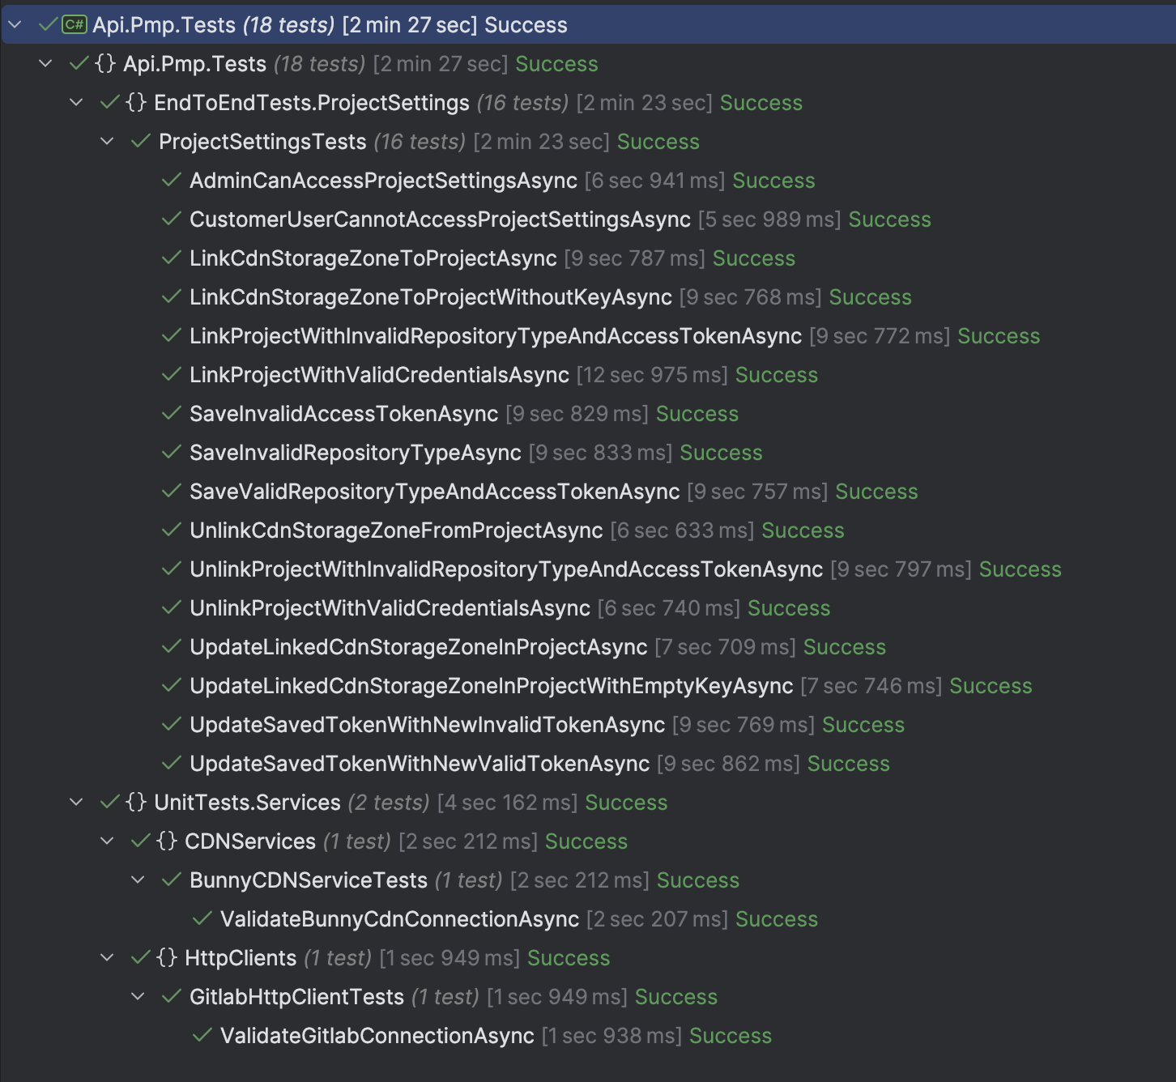Click the C# project icon for Api.Pmp.Tests
Viewport: 1176px width, 1082px height.
75,24
